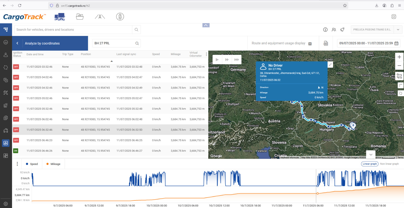Collapse the top panel with up chevron

[x=206, y=25]
